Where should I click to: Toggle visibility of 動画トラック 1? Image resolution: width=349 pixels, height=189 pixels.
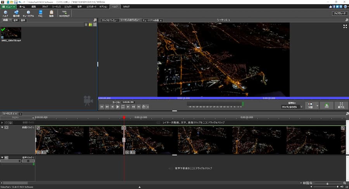7,127
